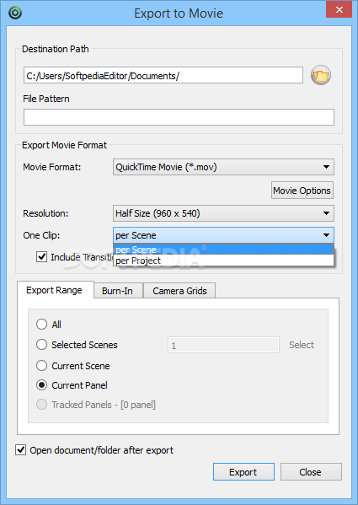This screenshot has height=505, width=358.
Task: Open the Resolution dropdown
Action: 223,213
